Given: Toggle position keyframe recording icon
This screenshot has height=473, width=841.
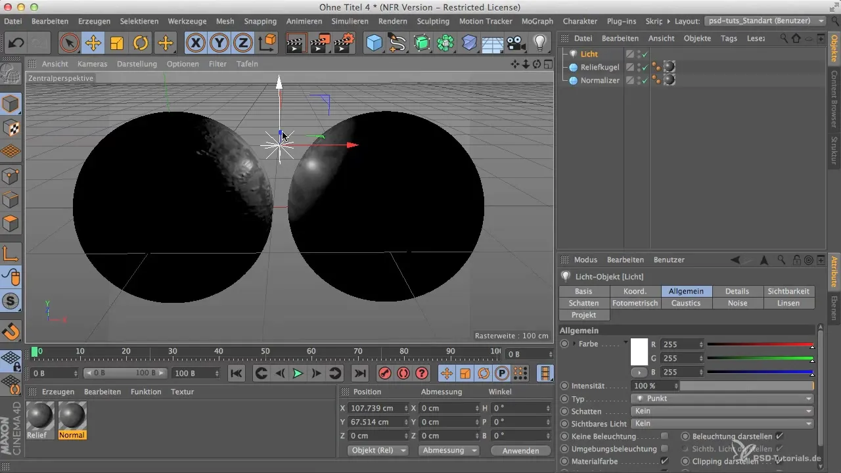Looking at the screenshot, I should click(447, 373).
